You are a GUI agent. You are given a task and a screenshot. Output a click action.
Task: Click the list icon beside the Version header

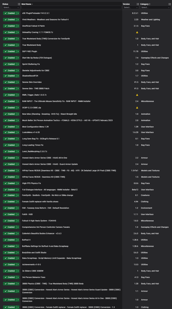pos(138,4)
